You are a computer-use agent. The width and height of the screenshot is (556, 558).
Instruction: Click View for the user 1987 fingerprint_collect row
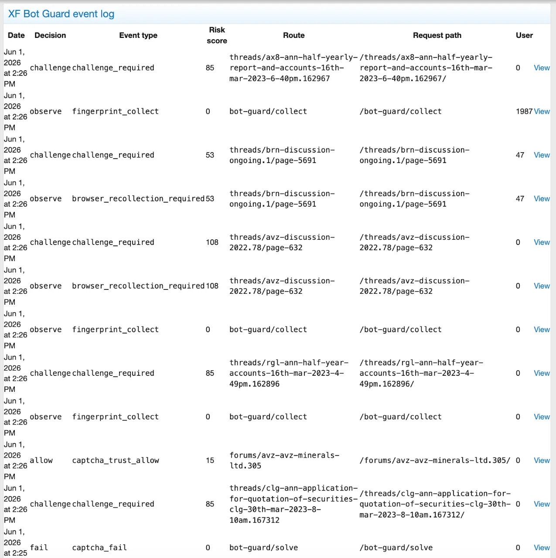[x=542, y=111]
